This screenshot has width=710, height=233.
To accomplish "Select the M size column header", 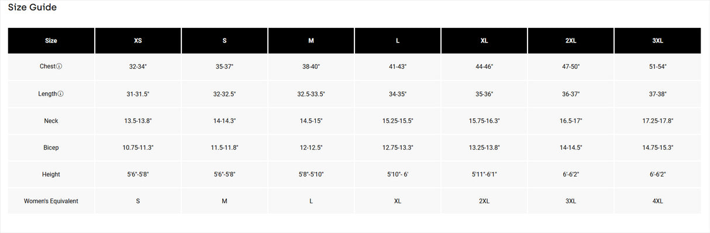I will point(311,41).
